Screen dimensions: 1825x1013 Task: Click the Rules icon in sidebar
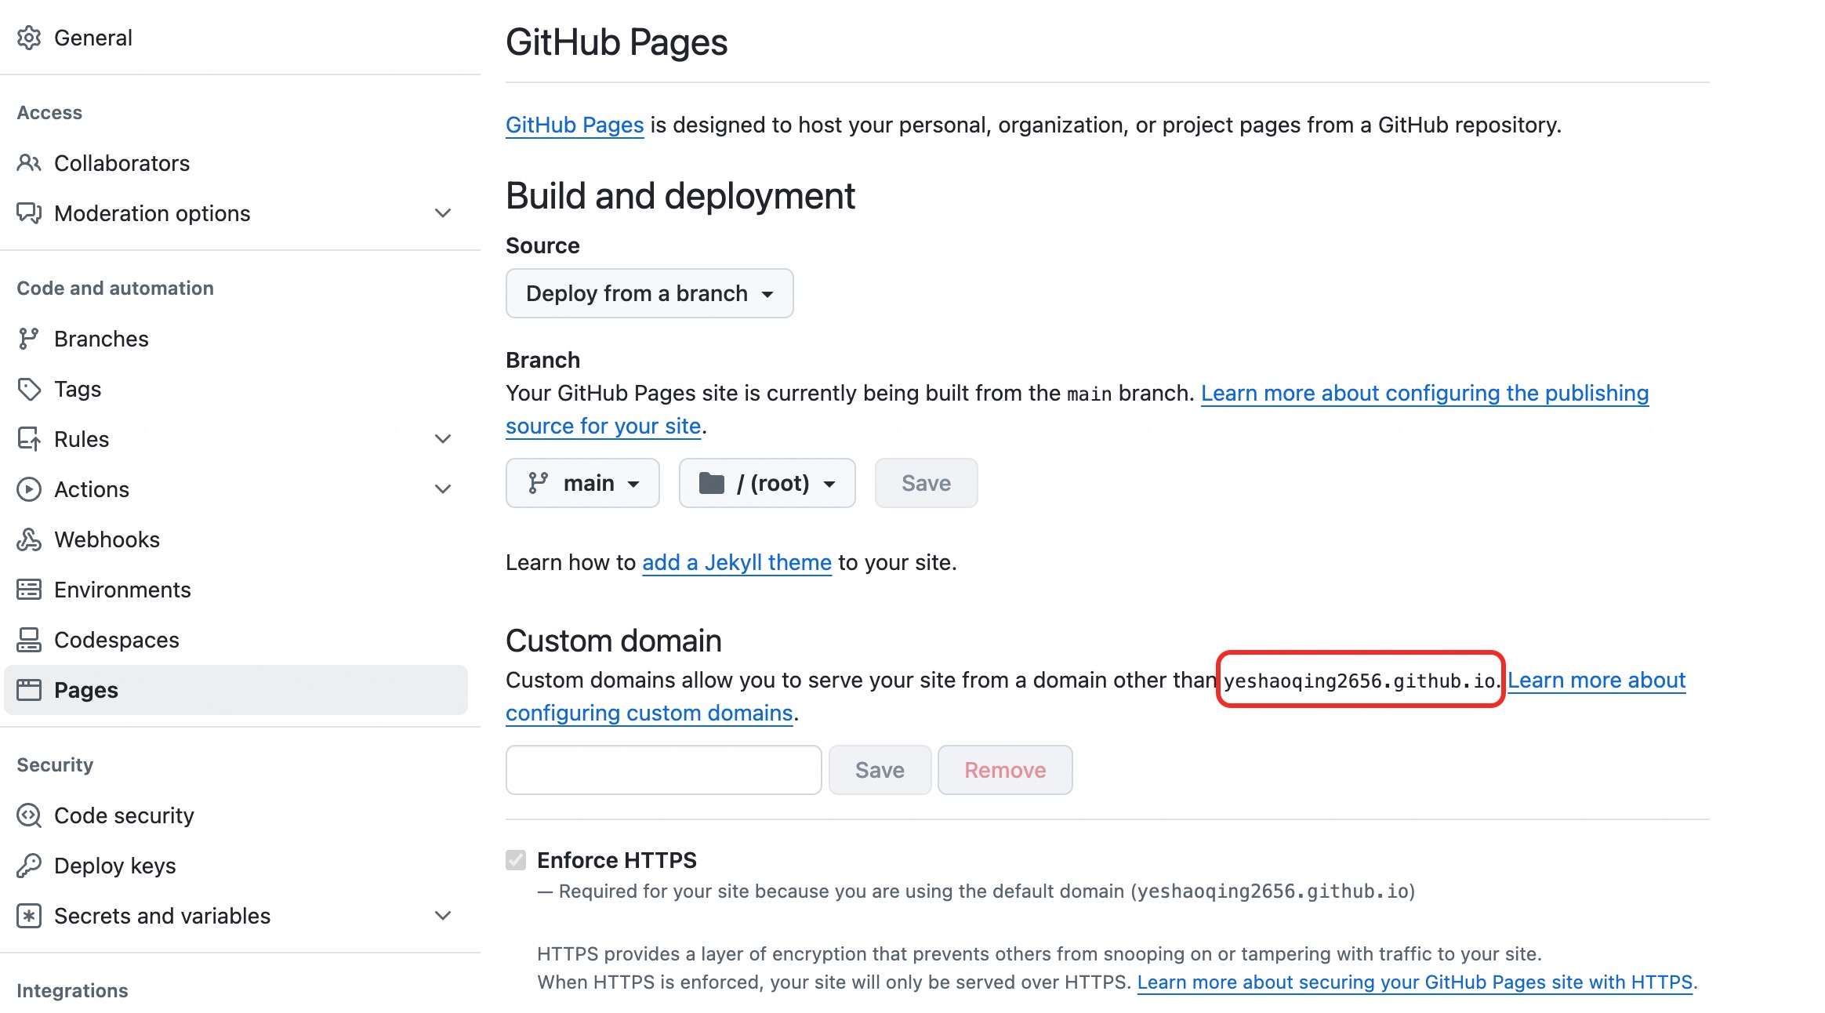point(29,439)
